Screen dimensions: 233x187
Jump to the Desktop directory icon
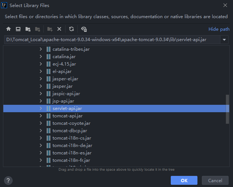click(x=18, y=29)
